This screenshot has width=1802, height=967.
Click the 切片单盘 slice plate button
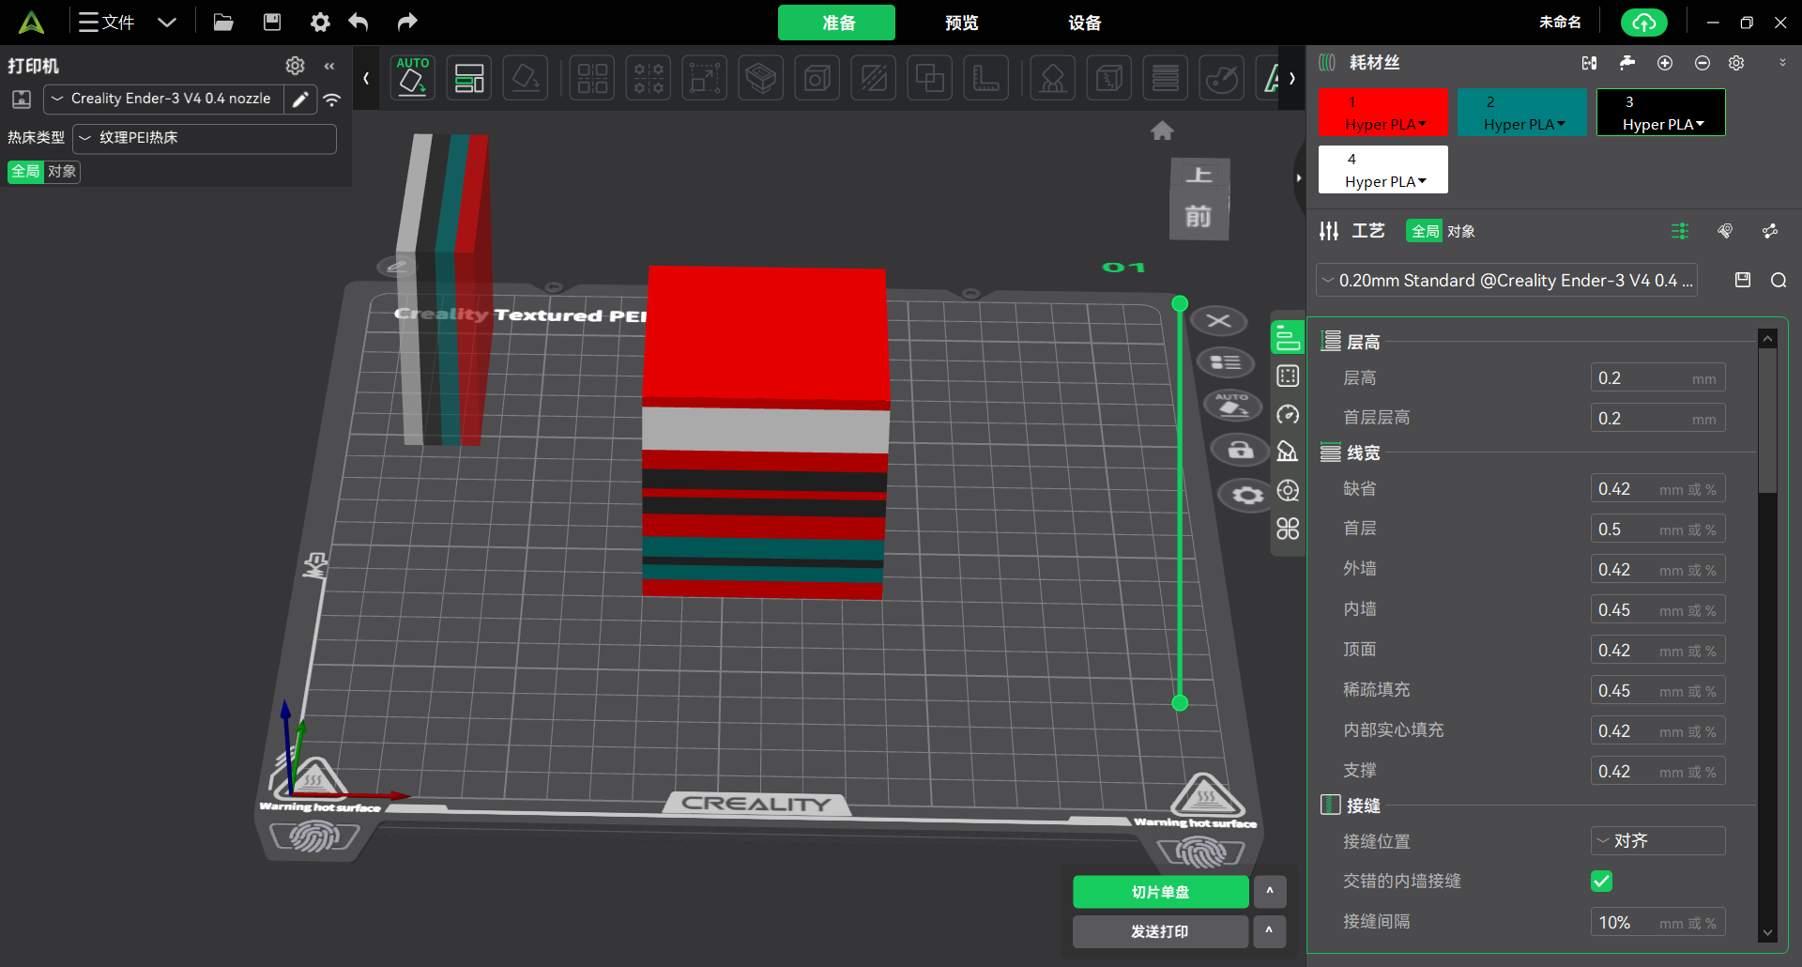click(x=1160, y=892)
